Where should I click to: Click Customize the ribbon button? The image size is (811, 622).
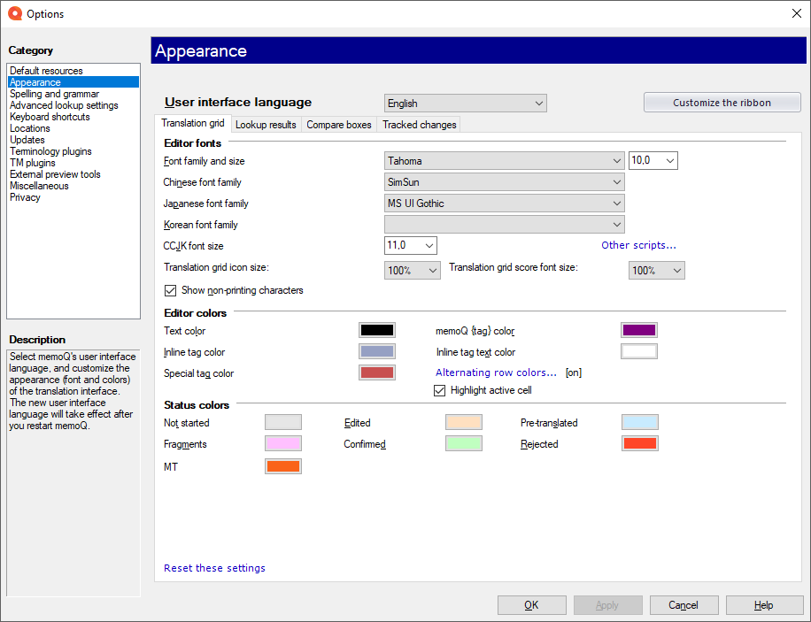pyautogui.click(x=722, y=103)
